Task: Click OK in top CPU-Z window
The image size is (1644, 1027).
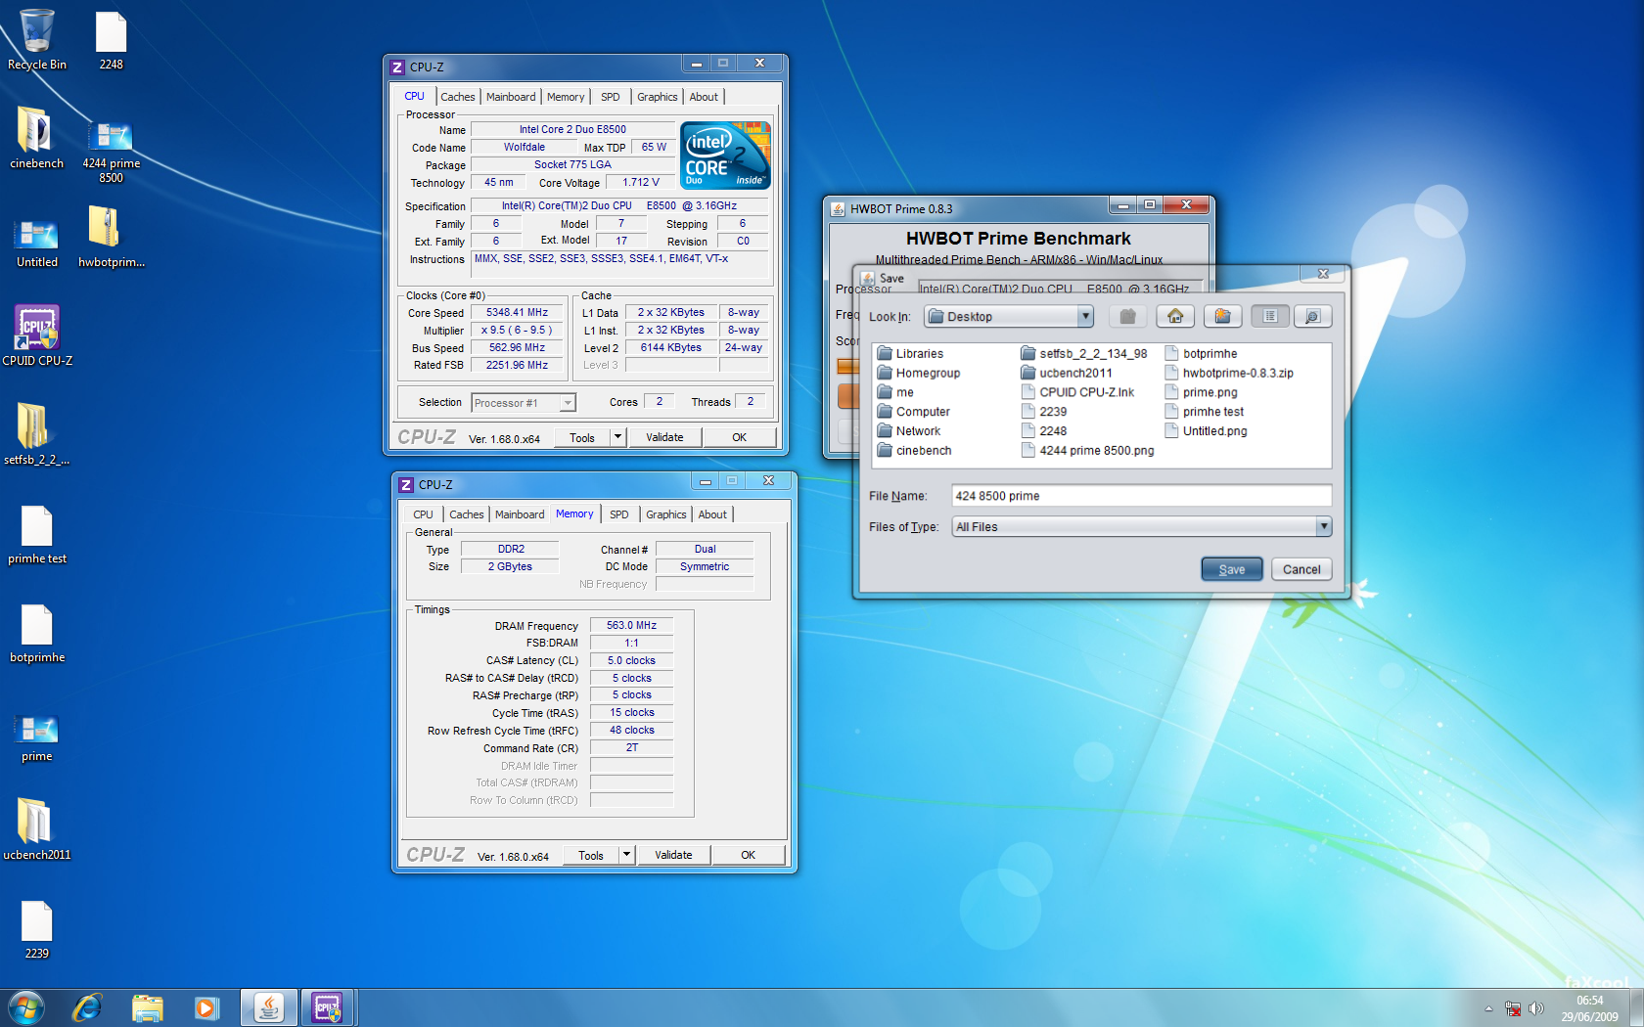Action: [x=739, y=437]
